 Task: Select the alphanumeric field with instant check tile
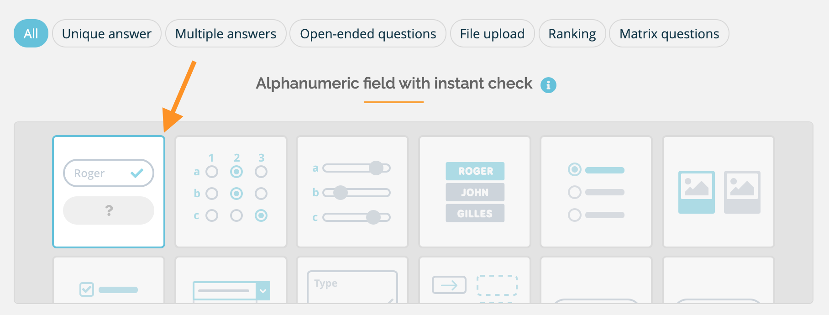[x=109, y=192]
